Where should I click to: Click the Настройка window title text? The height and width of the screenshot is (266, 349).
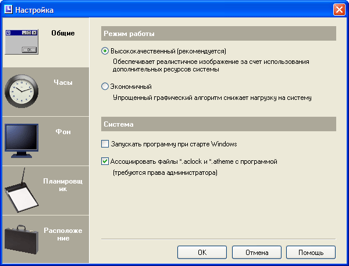(34, 10)
